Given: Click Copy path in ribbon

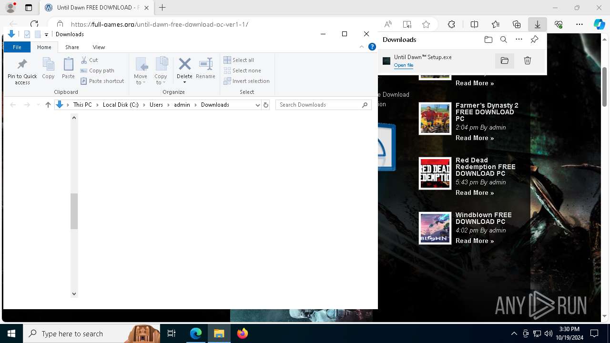Looking at the screenshot, I should click(x=98, y=71).
